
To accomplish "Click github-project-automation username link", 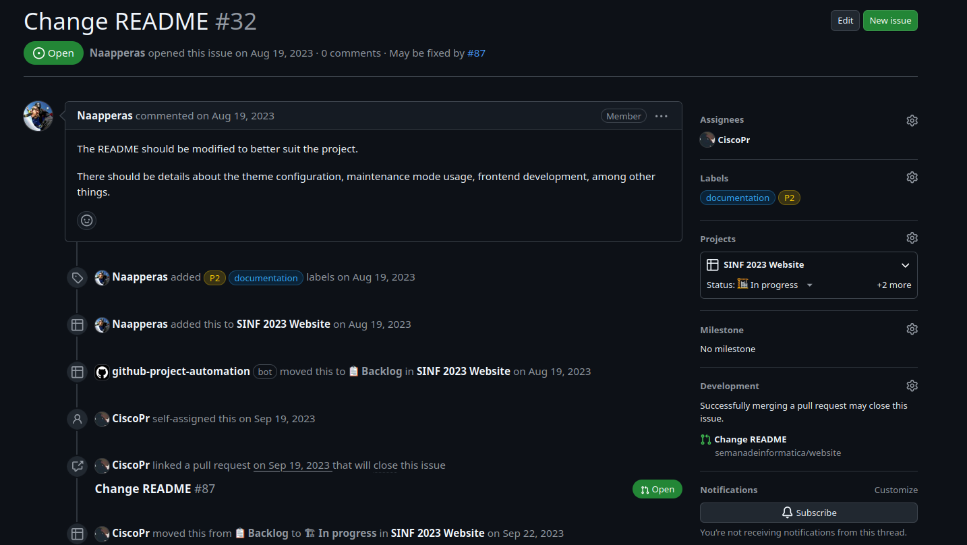I will coord(181,372).
